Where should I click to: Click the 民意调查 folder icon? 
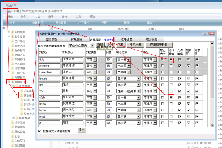pyautogui.click(x=12, y=68)
